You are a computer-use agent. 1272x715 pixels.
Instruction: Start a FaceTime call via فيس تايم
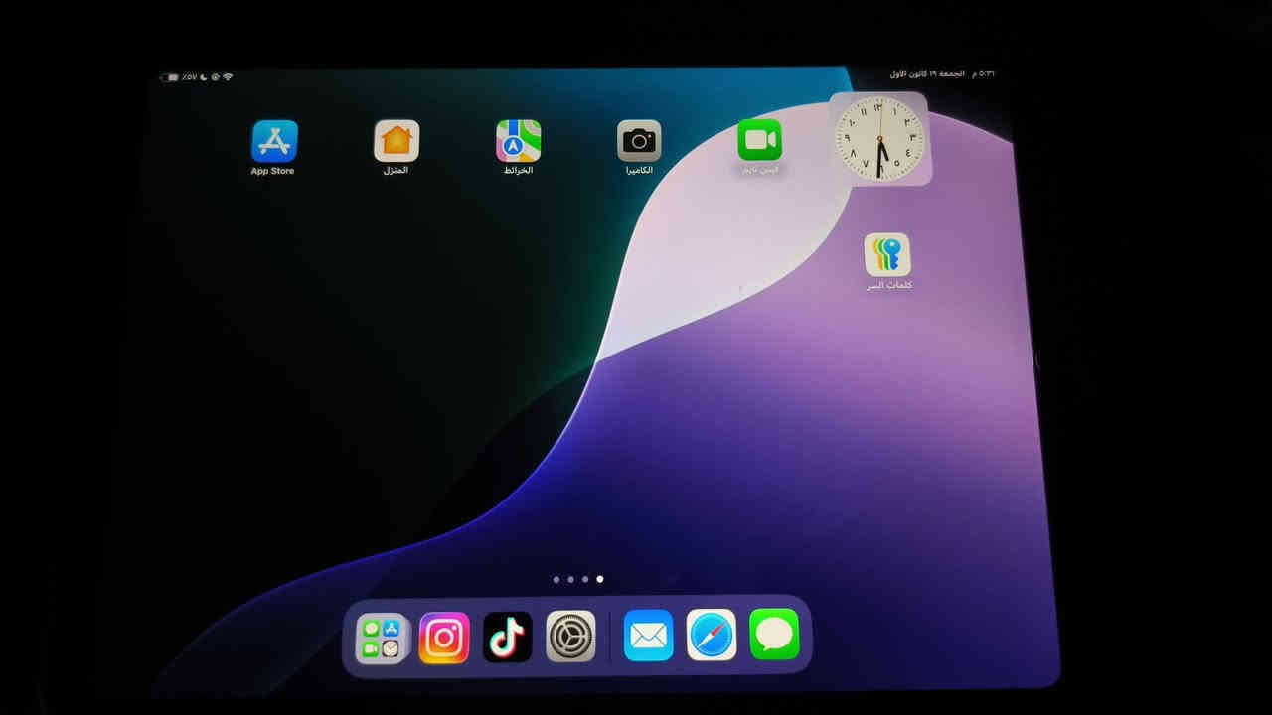(759, 139)
